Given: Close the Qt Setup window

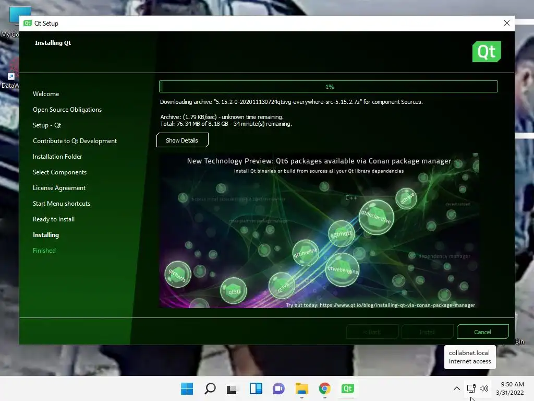Looking at the screenshot, I should [507, 23].
